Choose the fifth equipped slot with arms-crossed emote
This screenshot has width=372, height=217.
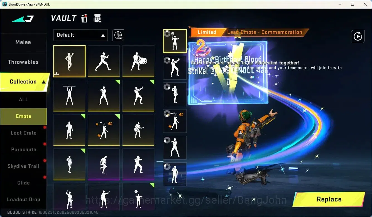click(x=175, y=148)
